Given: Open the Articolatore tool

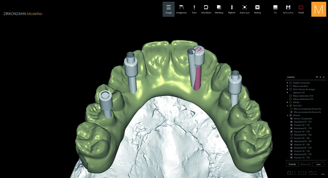Looking at the screenshot, I should tap(206, 9).
